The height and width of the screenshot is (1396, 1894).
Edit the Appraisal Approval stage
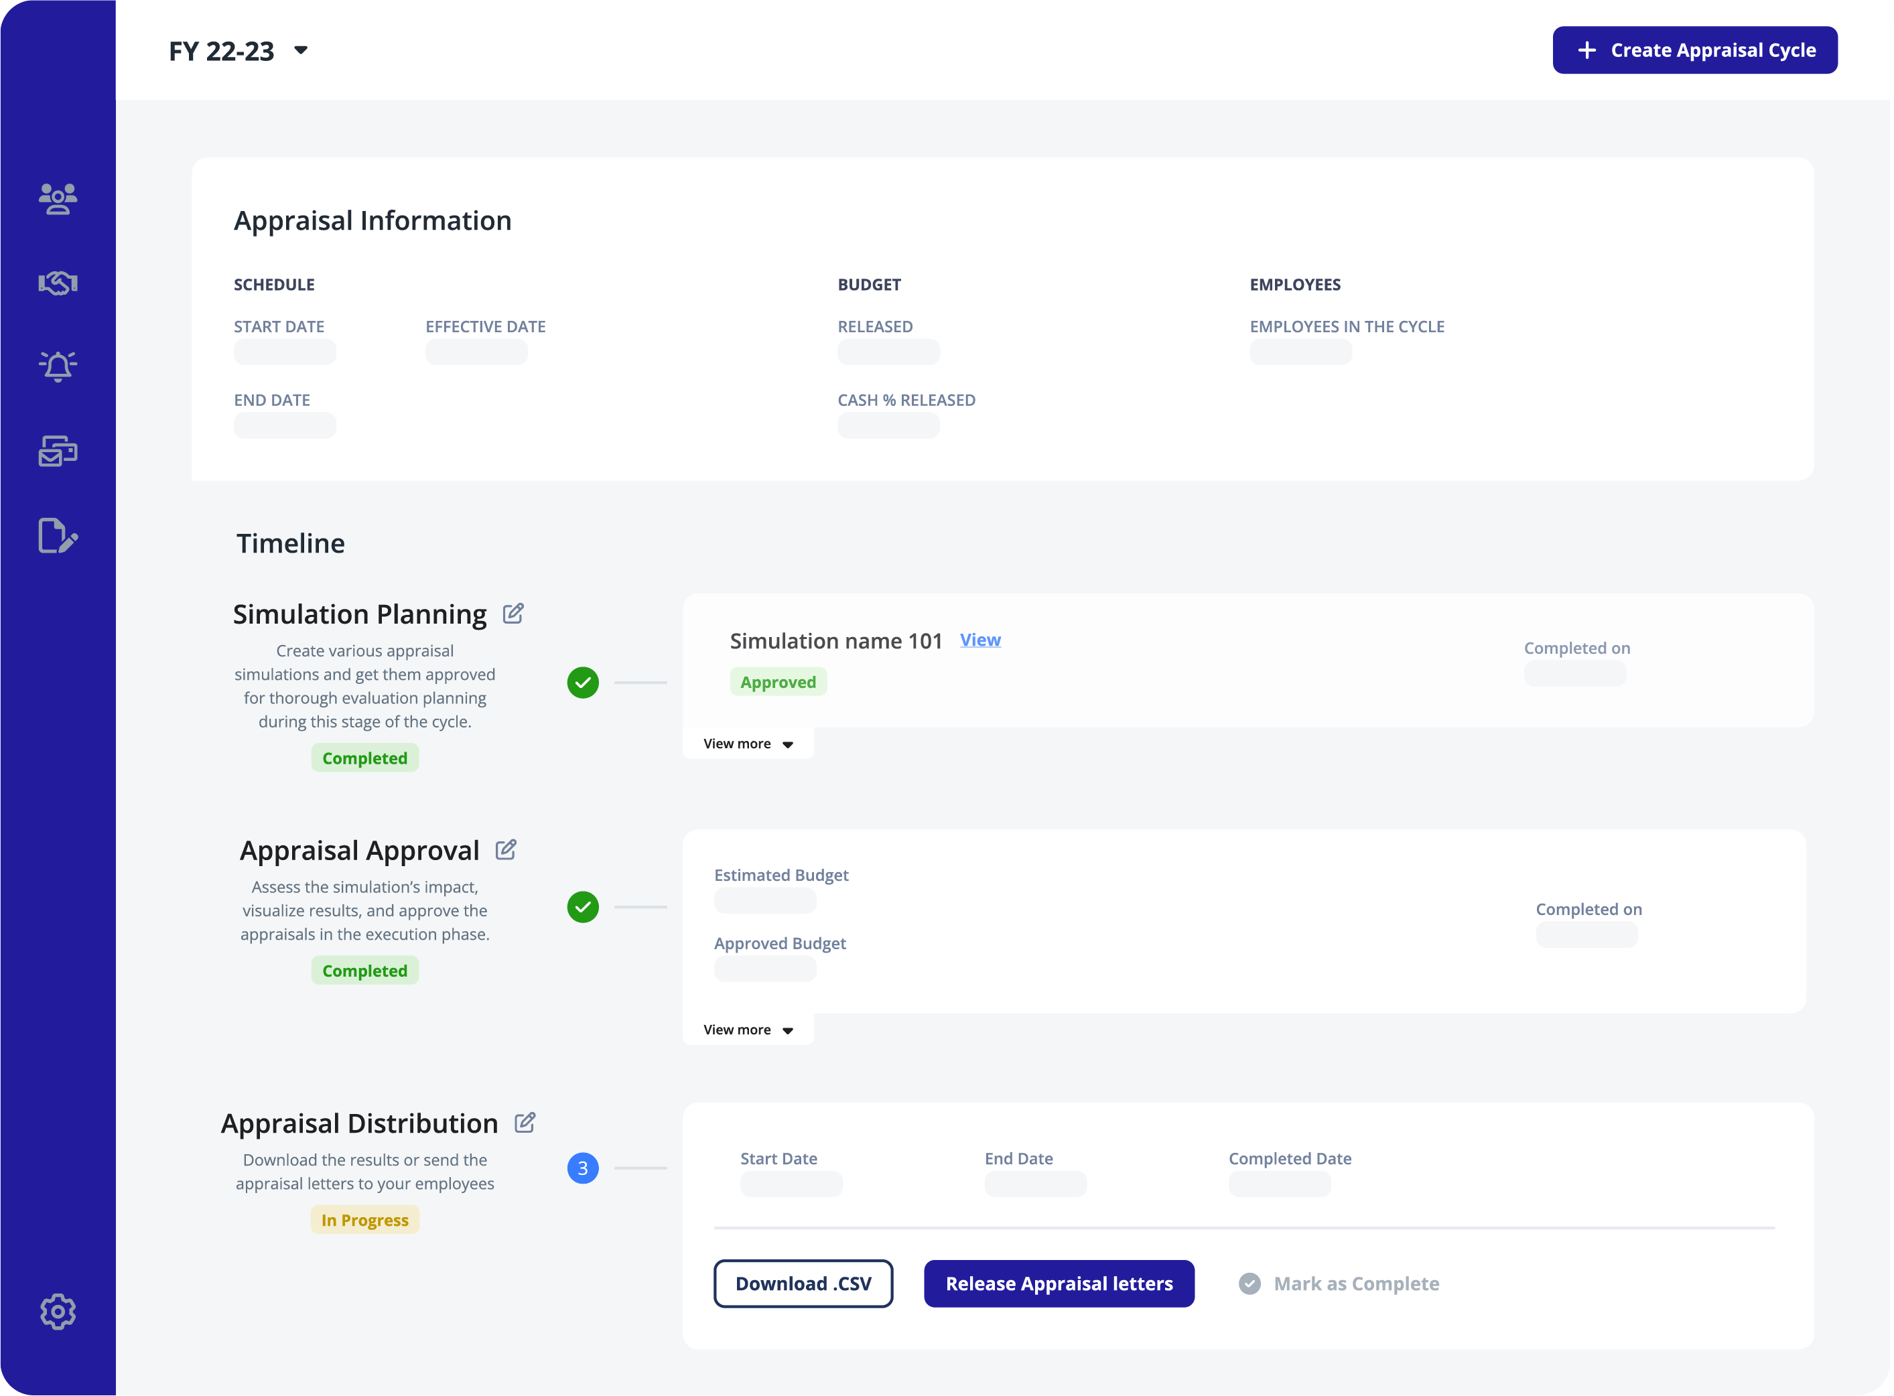[x=505, y=849]
